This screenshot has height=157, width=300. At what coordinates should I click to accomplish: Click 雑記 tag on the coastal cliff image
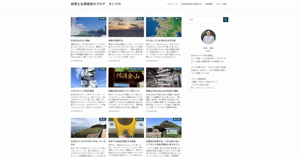click(103, 119)
